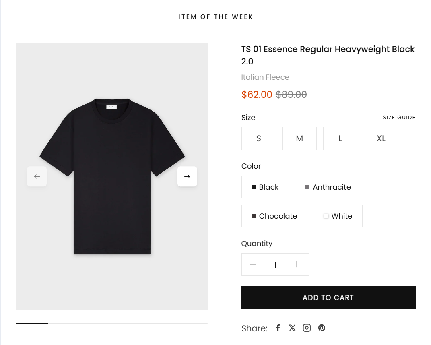Click the previous image arrow
Viewport: 431px width, 345px height.
click(x=37, y=176)
